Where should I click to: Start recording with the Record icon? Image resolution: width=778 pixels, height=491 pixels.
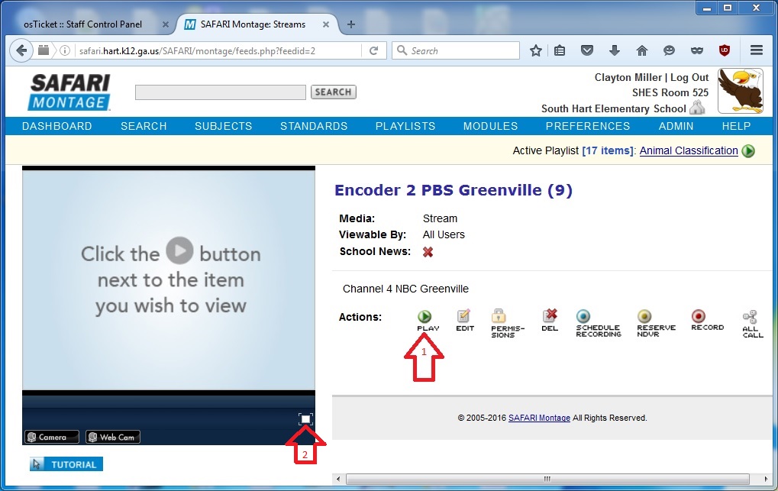[x=698, y=316]
